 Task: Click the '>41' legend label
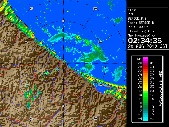point(139,59)
